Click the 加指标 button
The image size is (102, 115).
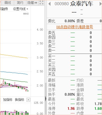[8, 100]
